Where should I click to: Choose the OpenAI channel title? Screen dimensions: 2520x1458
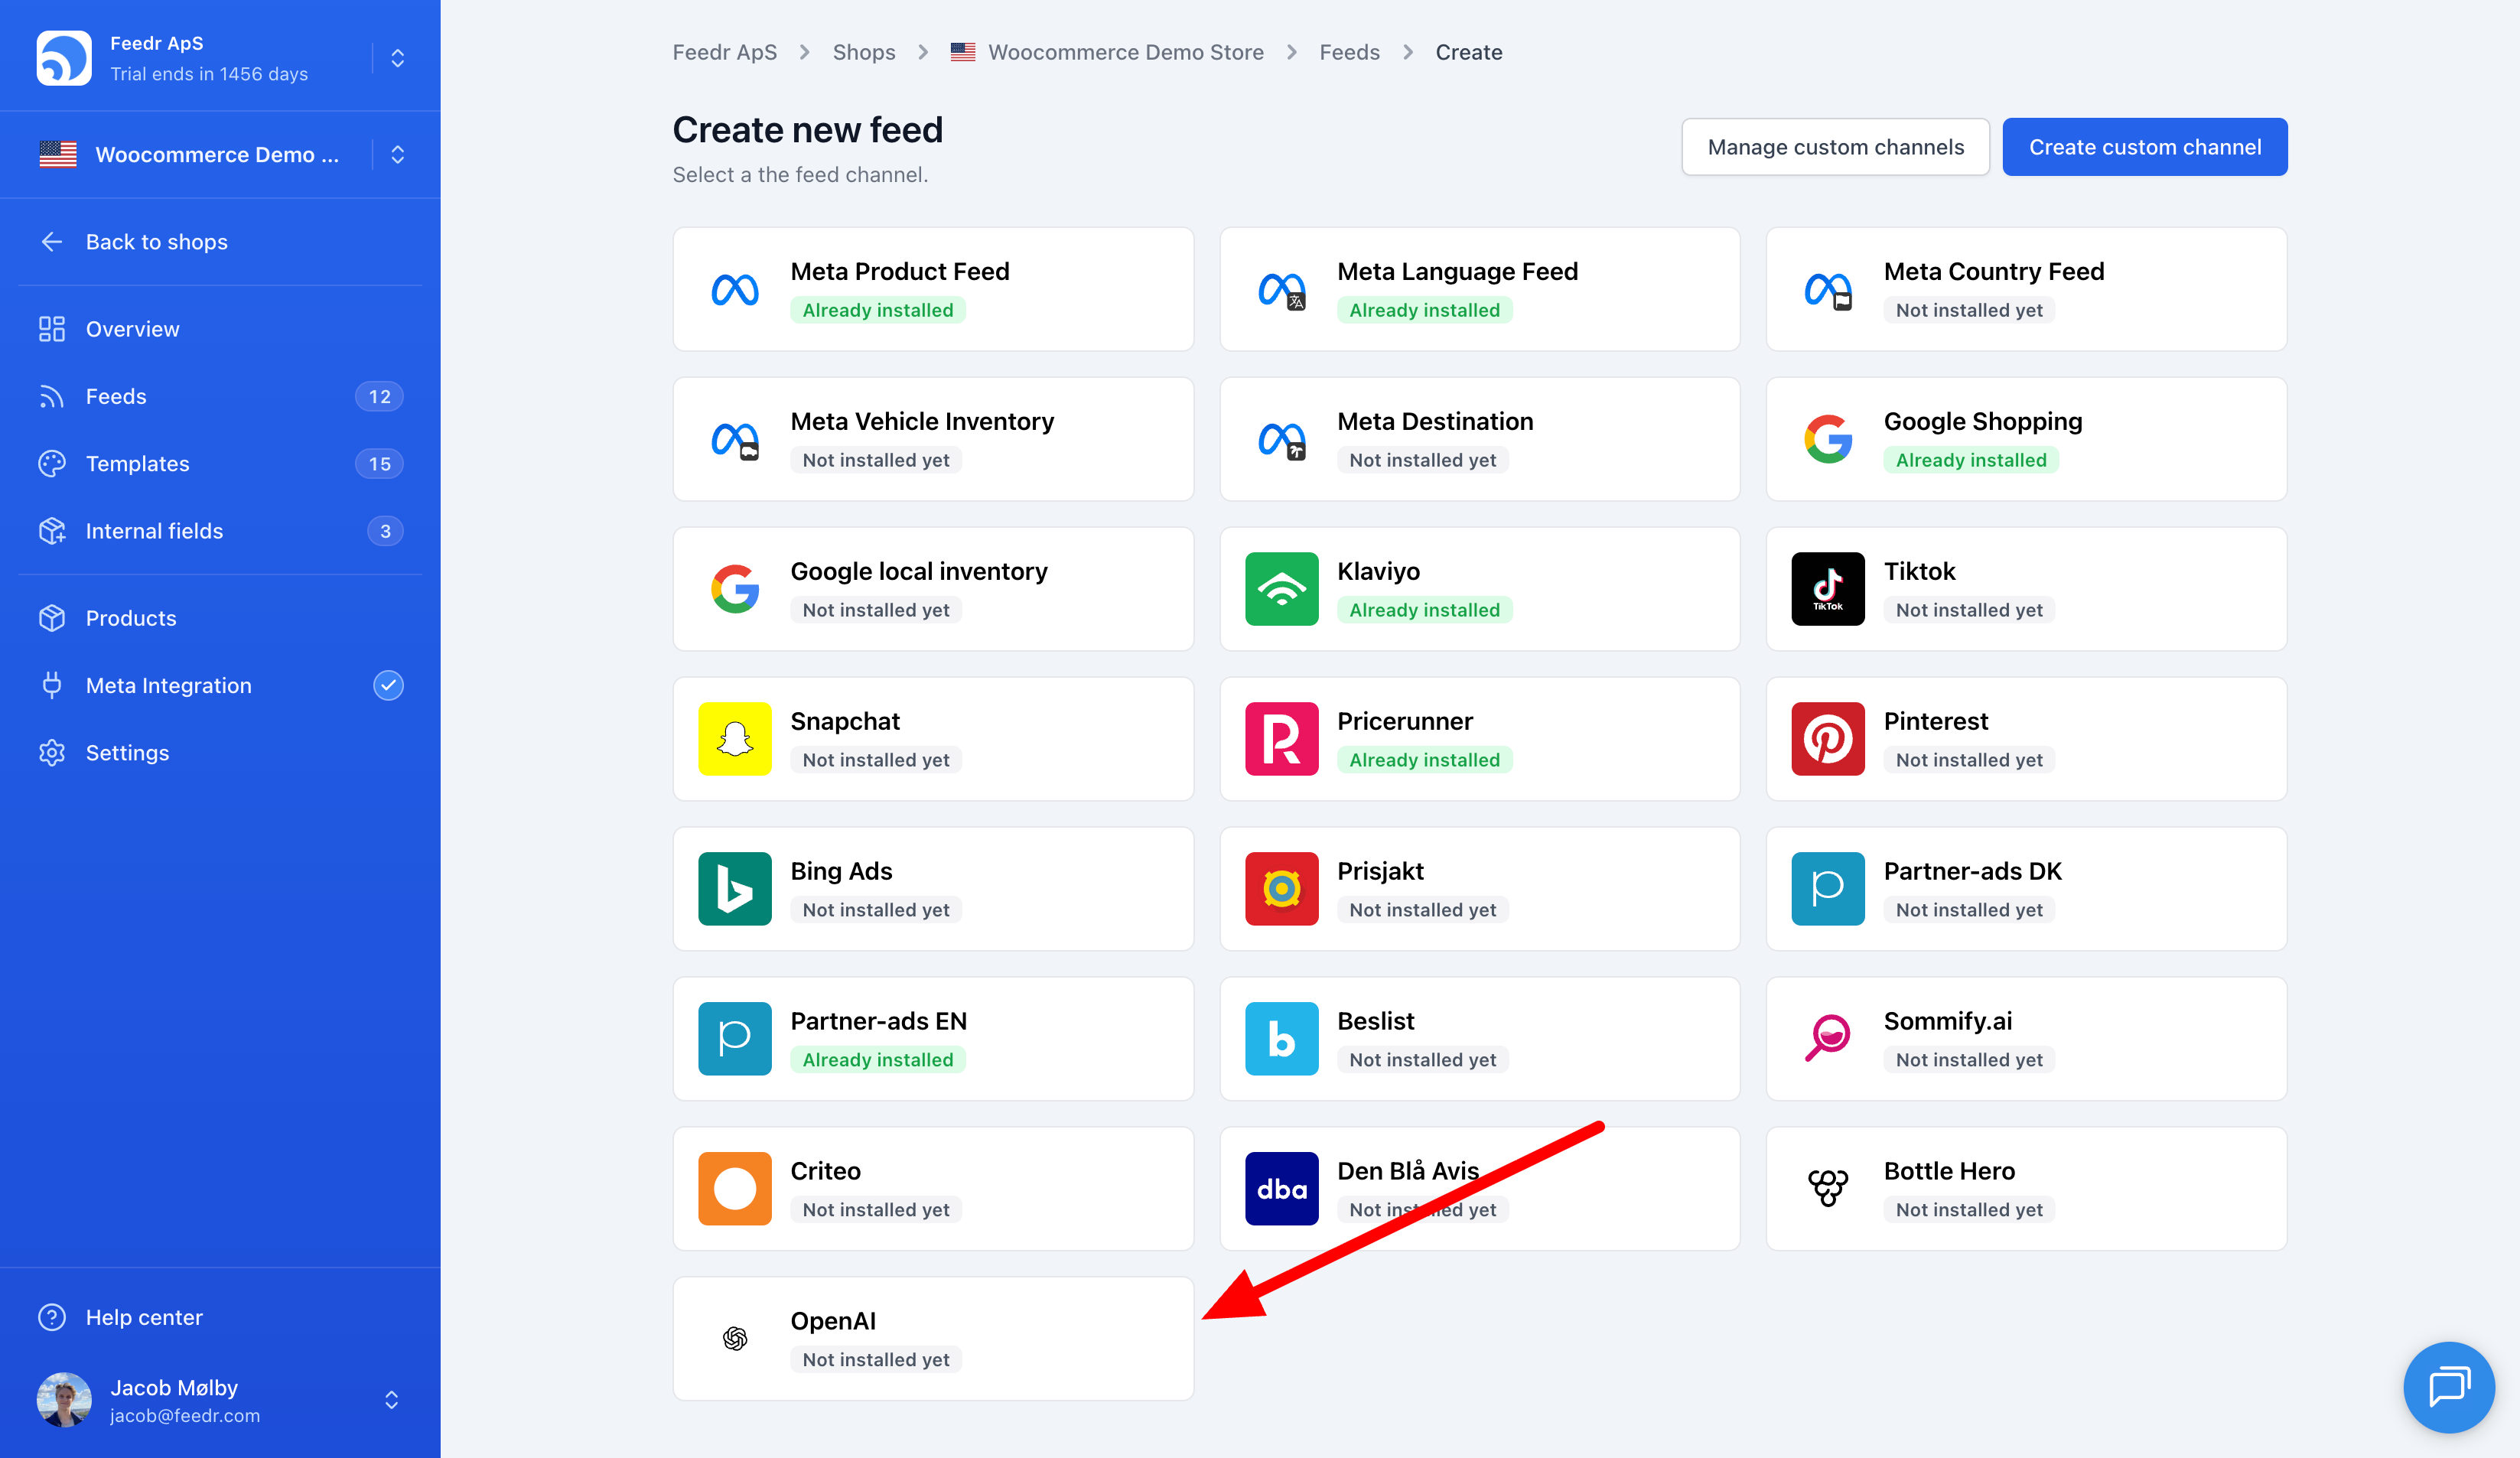tap(832, 1321)
